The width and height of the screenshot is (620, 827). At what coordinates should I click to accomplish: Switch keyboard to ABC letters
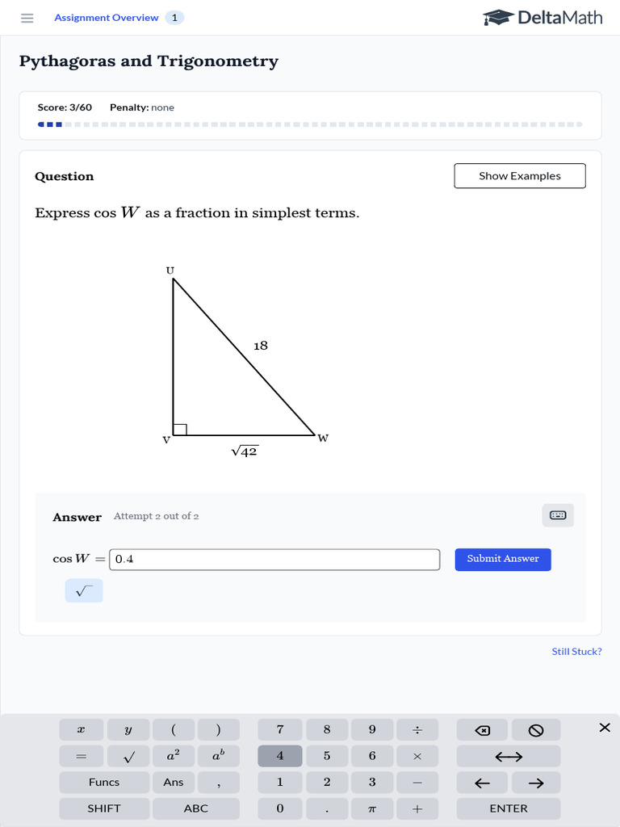tap(195, 808)
